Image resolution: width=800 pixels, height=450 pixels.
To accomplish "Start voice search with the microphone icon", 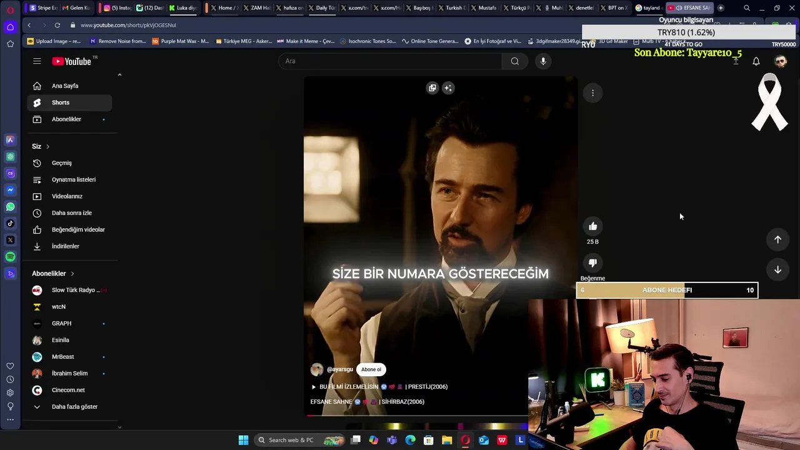I will 543,61.
